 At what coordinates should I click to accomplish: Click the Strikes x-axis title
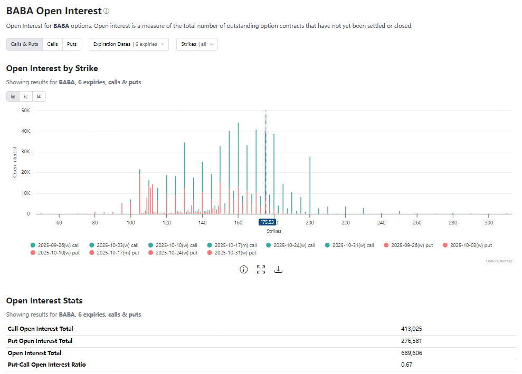[x=274, y=231]
